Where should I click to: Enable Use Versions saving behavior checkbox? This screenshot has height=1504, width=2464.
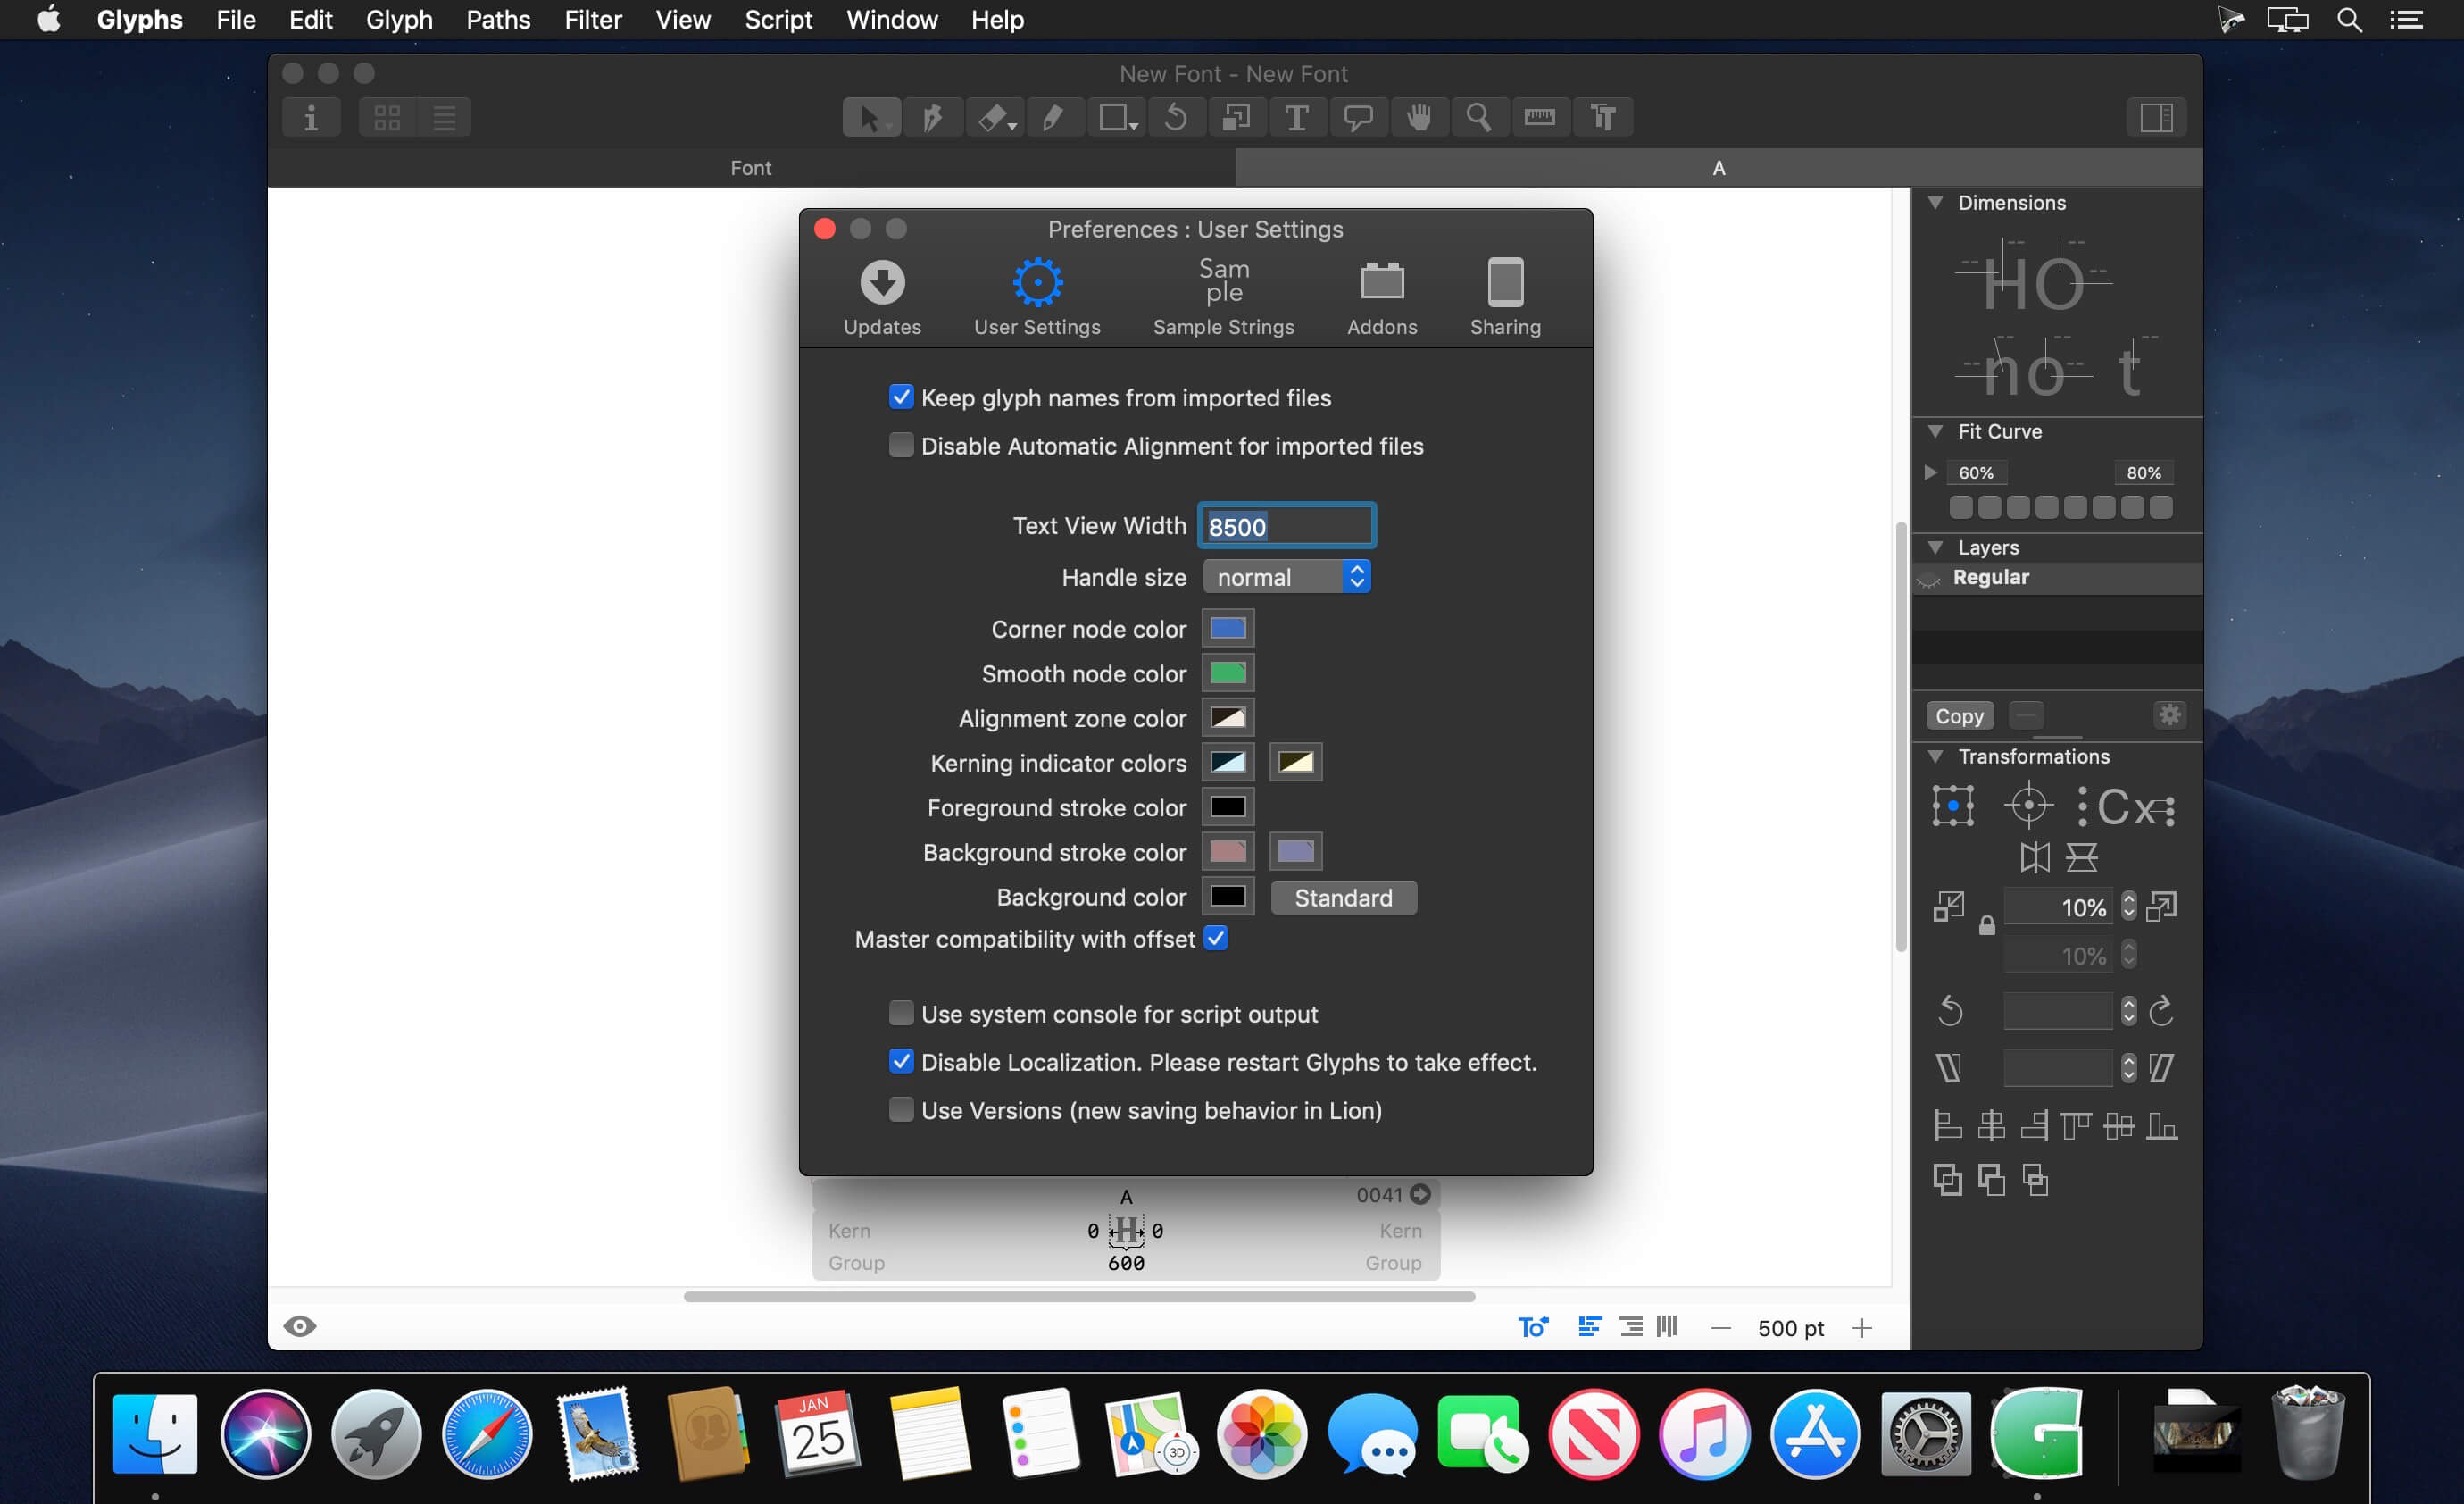[x=901, y=1110]
